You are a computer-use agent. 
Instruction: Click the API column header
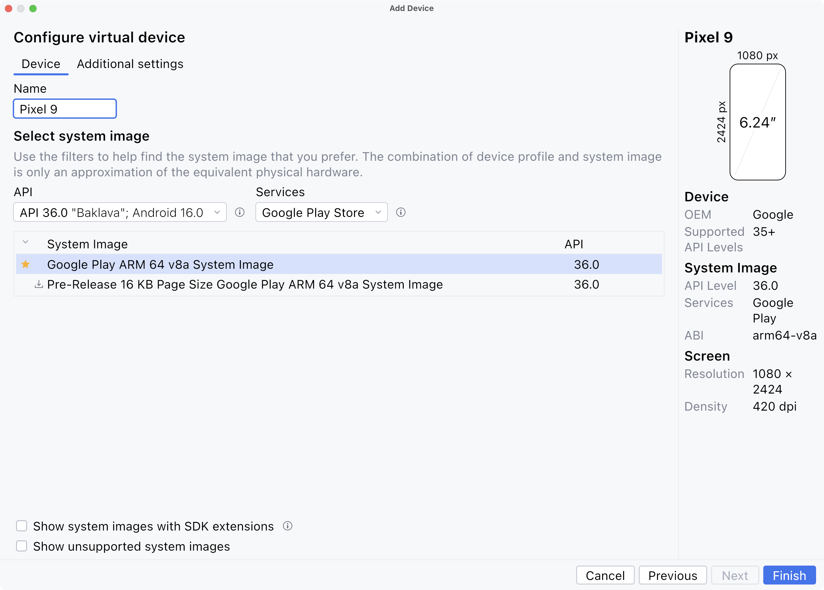pos(573,244)
